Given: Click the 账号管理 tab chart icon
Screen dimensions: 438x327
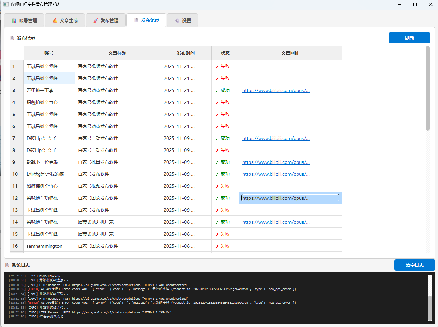Looking at the screenshot, I should click(14, 21).
